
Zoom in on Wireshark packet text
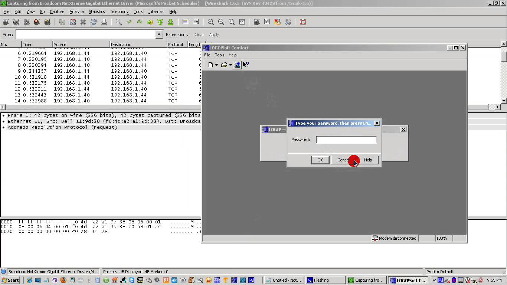point(210,22)
